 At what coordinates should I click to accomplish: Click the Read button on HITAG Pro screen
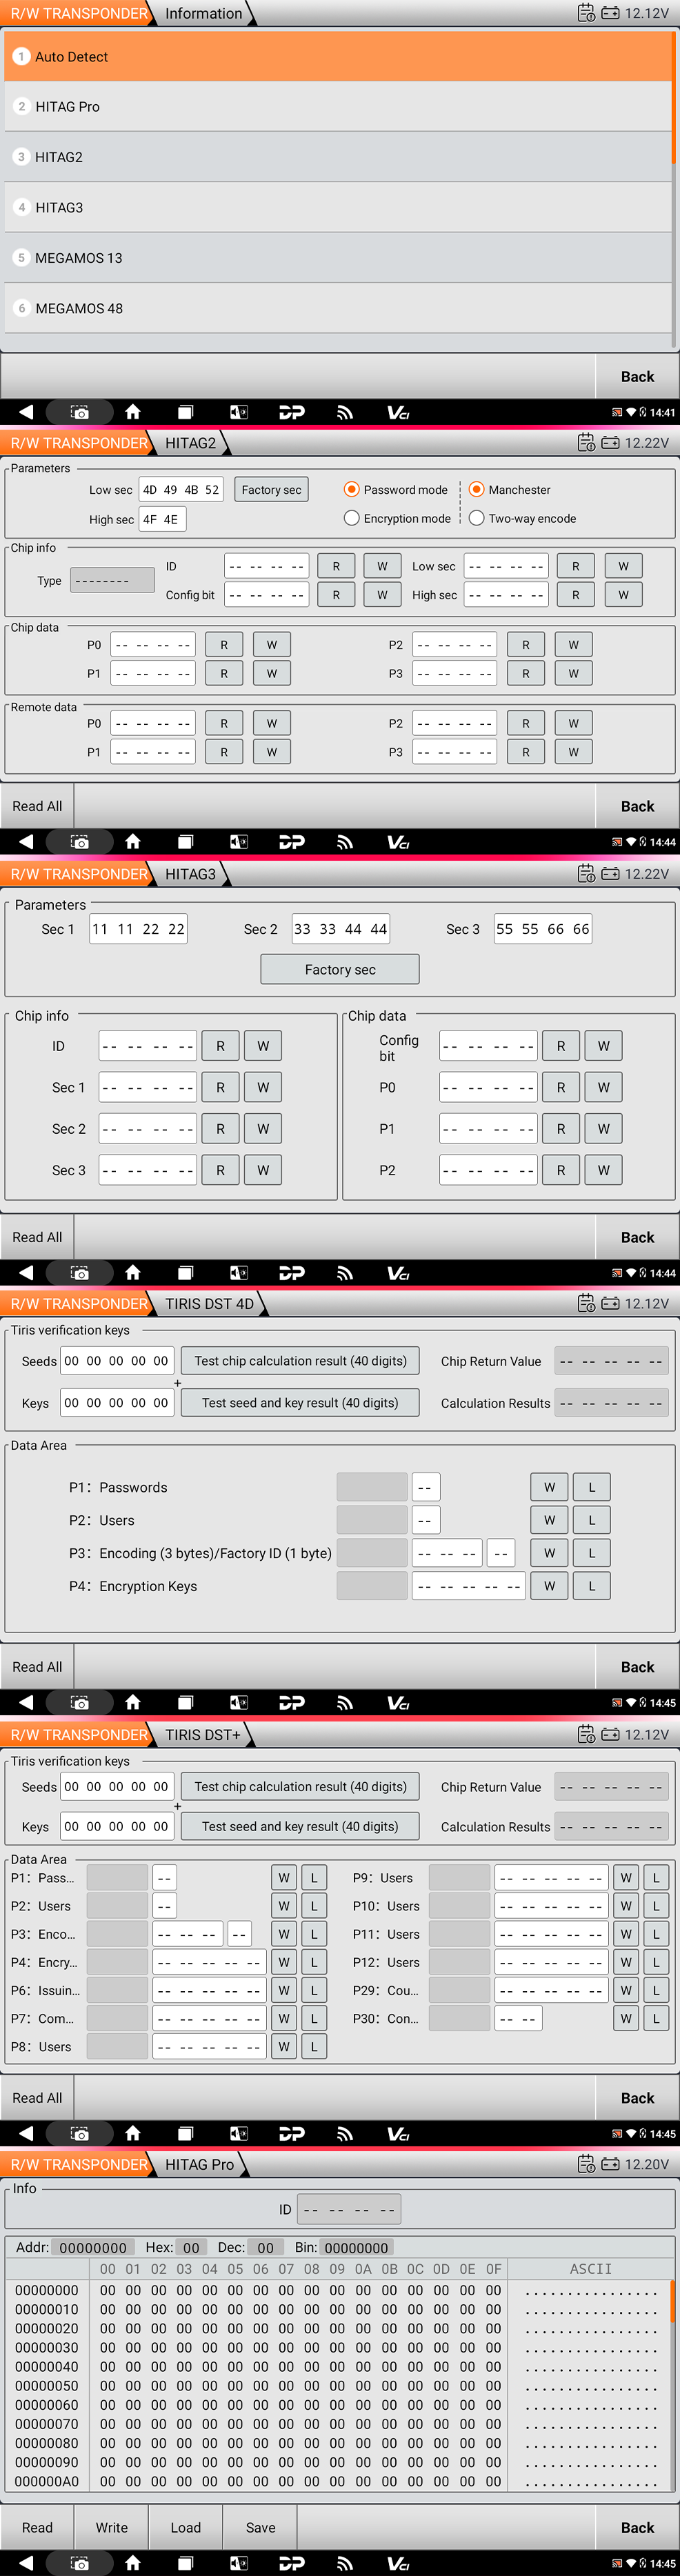point(37,2527)
